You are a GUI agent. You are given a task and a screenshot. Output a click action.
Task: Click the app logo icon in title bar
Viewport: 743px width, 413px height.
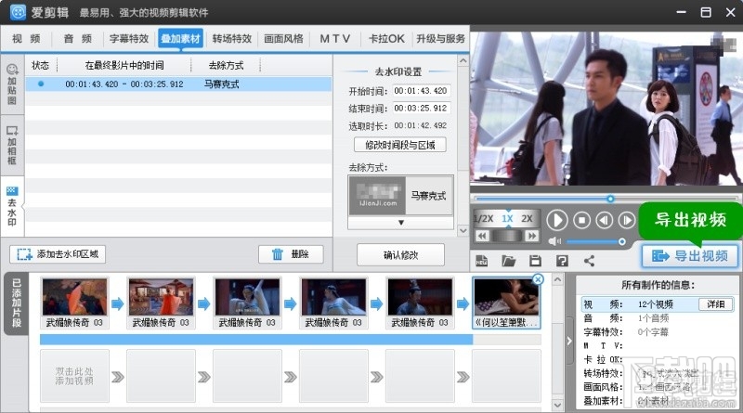tap(18, 12)
